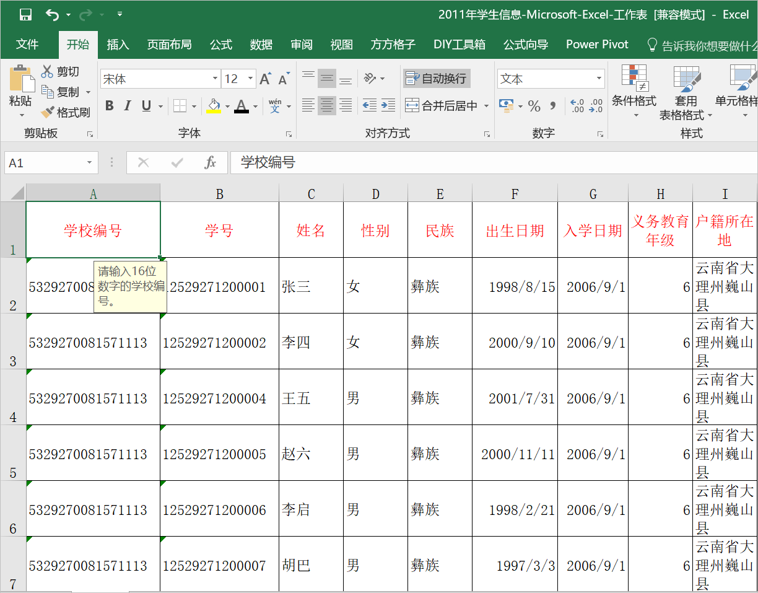Screen dimensions: 758x593
Task: Open the number format 文本 dropdown
Action: (x=599, y=79)
